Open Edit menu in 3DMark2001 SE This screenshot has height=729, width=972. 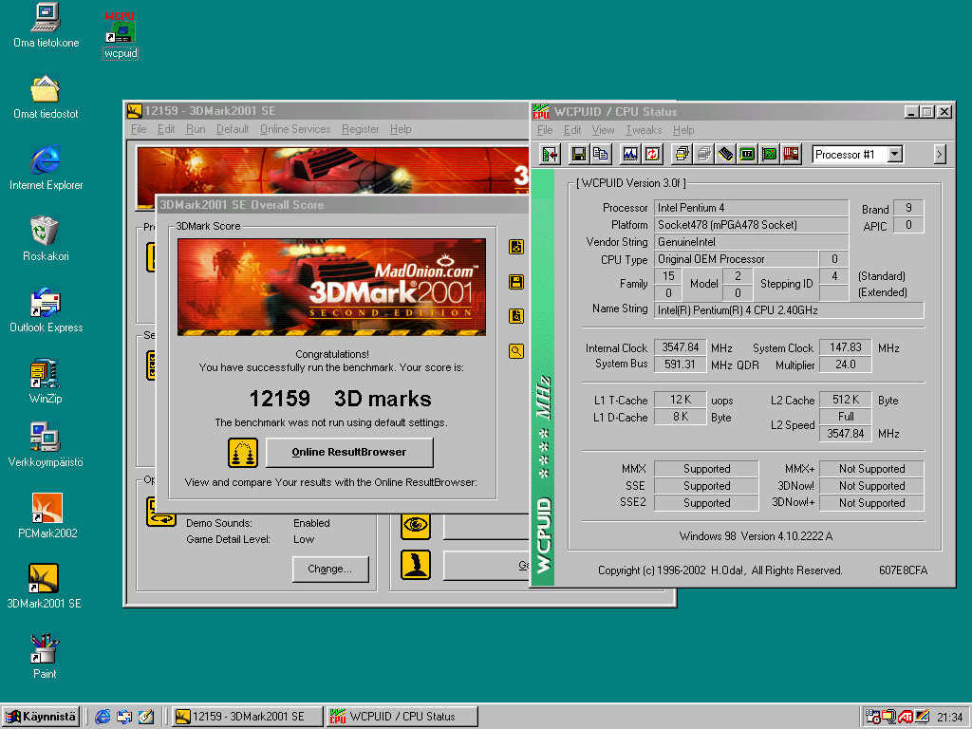pyautogui.click(x=165, y=129)
